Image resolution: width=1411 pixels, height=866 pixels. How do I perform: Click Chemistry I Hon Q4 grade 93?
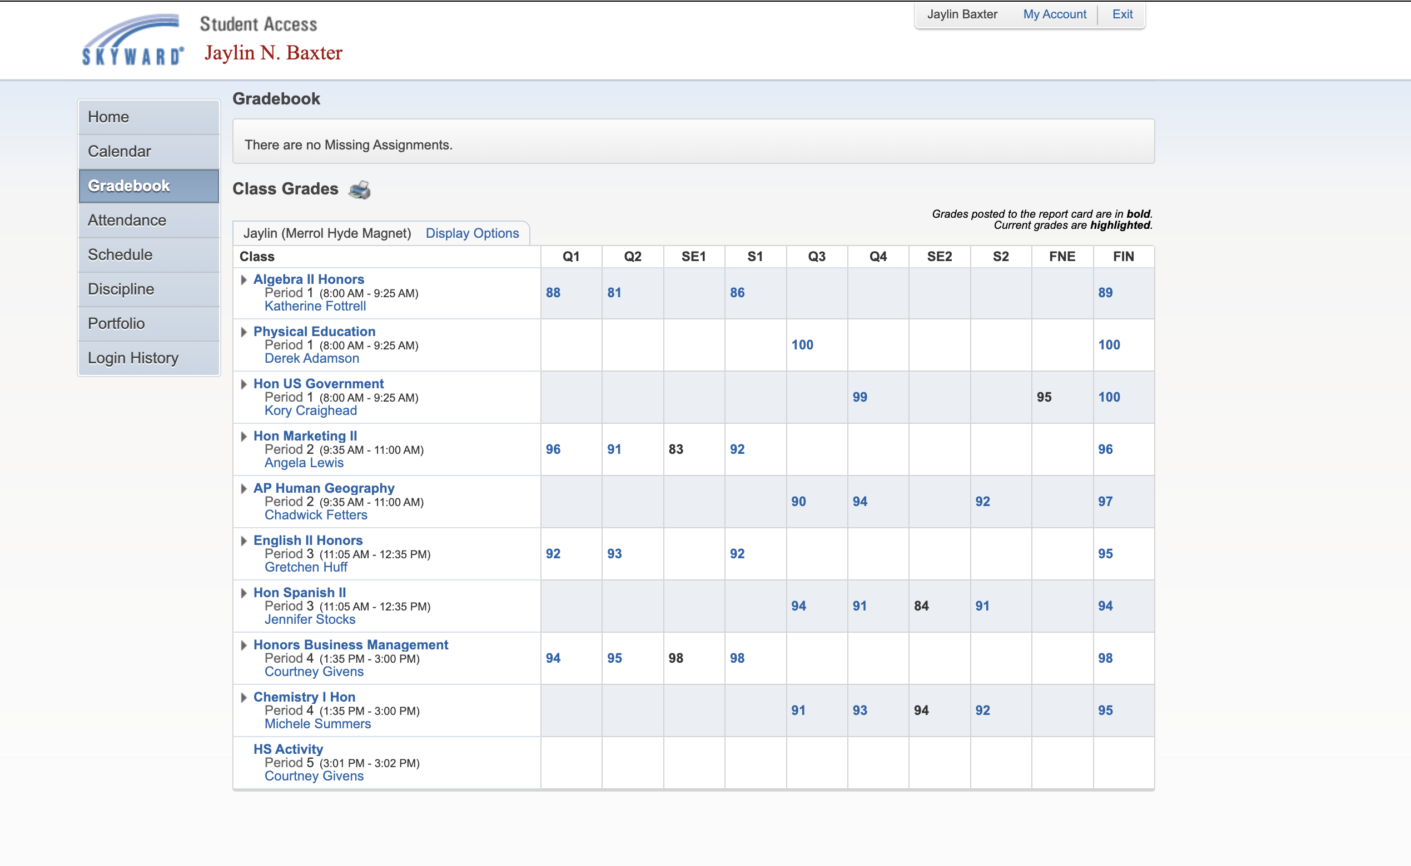coord(859,710)
